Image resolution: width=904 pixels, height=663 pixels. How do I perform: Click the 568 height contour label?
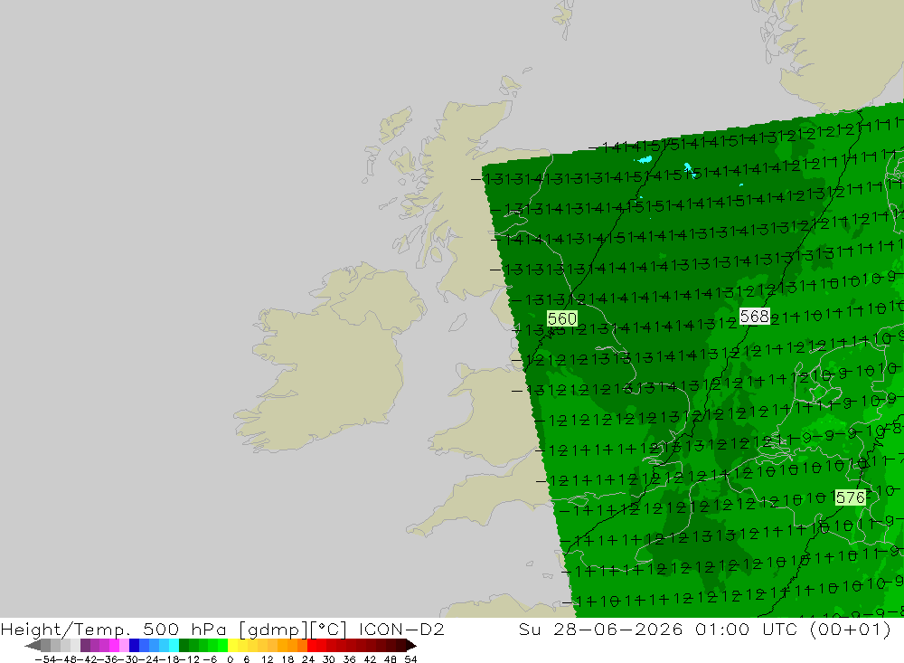coord(755,317)
